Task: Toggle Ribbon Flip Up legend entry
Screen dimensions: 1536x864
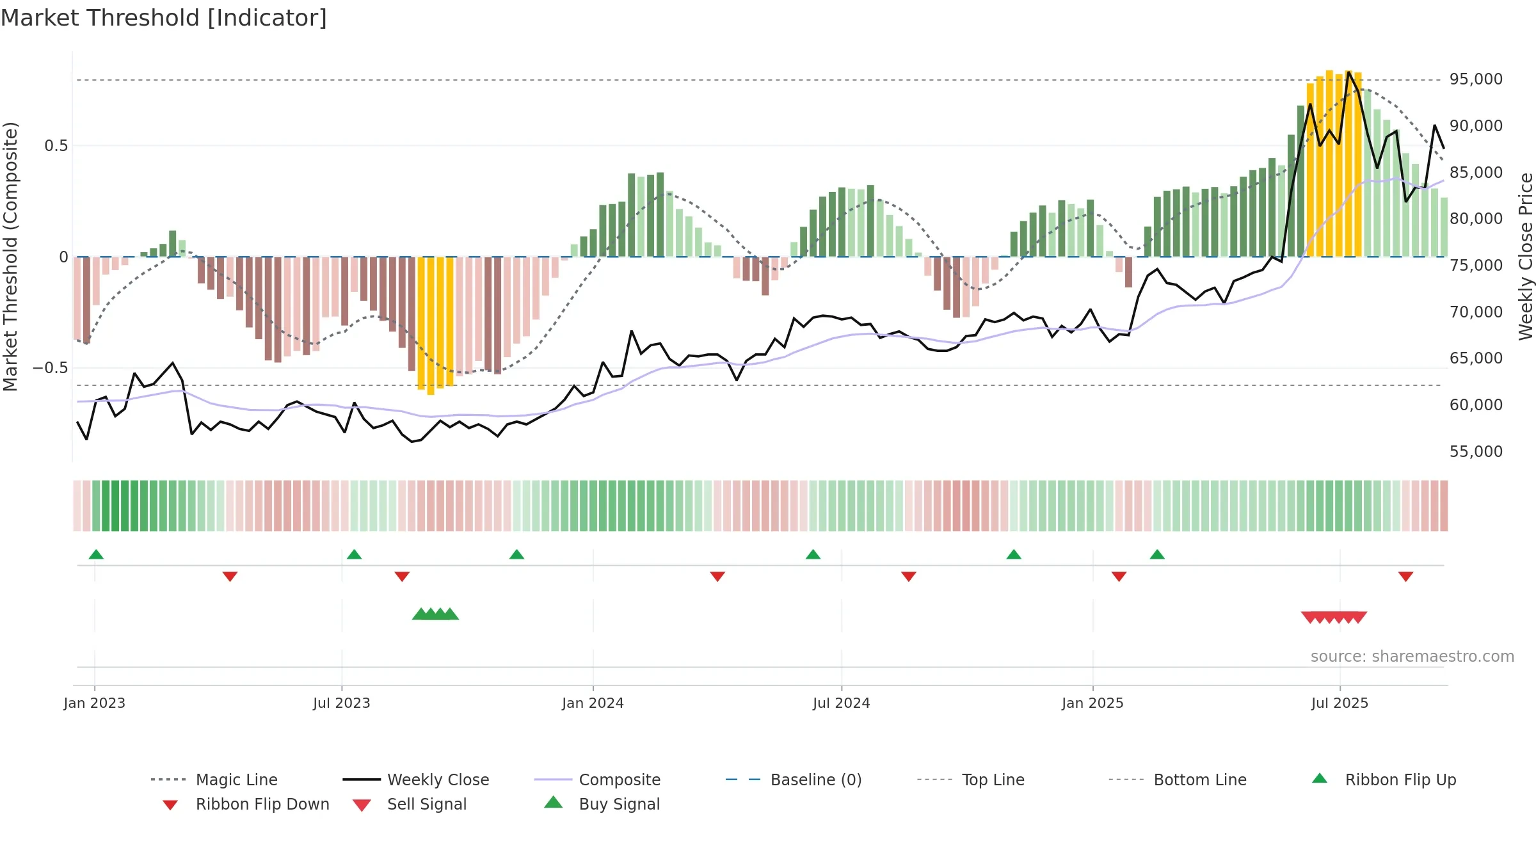Action: tap(1384, 780)
